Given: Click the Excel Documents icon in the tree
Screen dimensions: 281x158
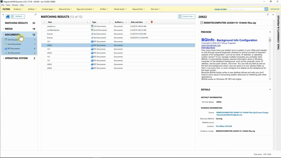Looking at the screenshot, I should click(x=6, y=44).
